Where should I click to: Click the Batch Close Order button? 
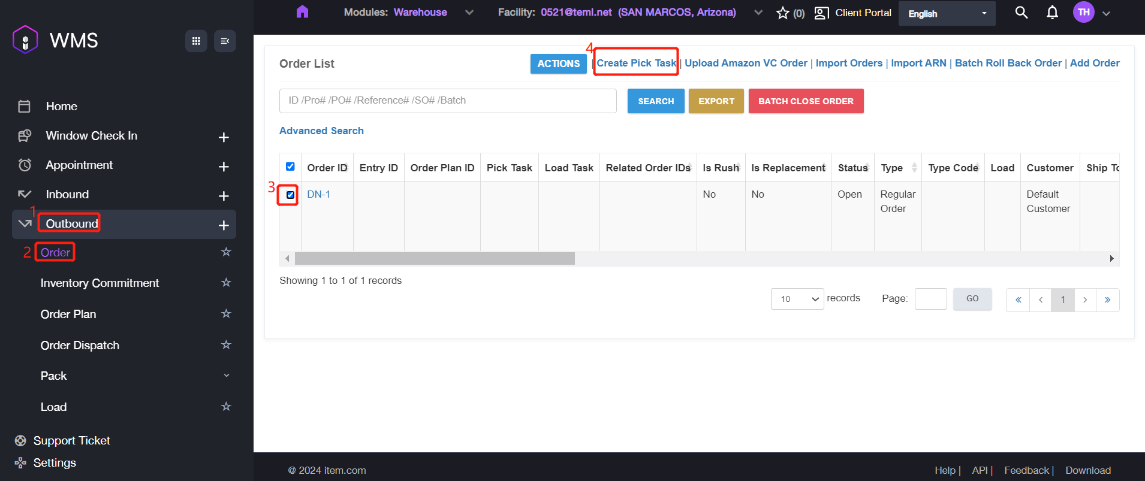pos(806,101)
